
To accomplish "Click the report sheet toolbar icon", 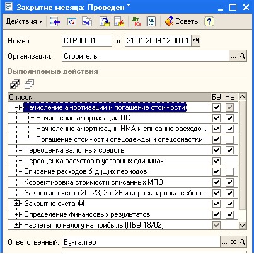I will coord(151,21).
